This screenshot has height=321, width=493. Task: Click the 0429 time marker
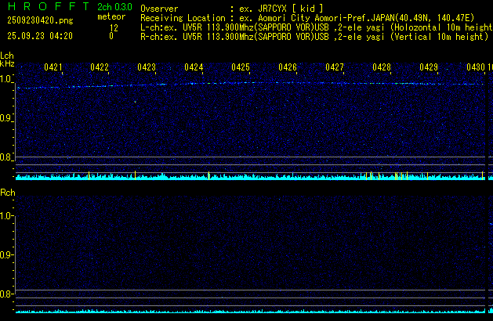click(x=429, y=67)
